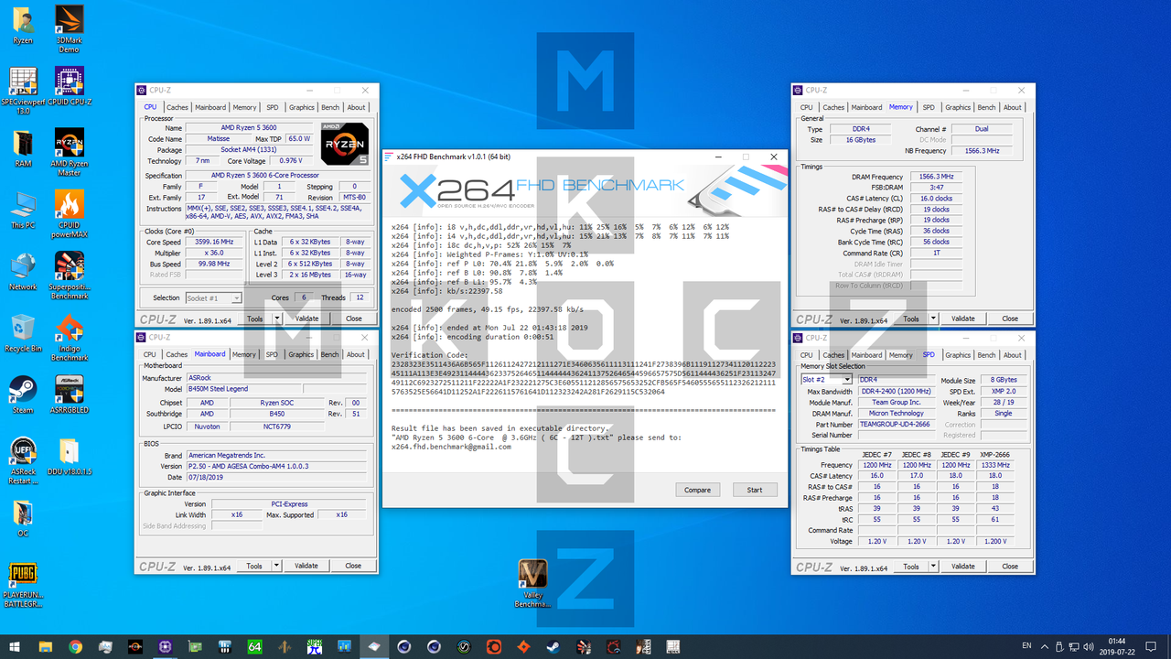Click the AMD Ryzen 5 3600 name field
The image size is (1171, 659).
251,127
